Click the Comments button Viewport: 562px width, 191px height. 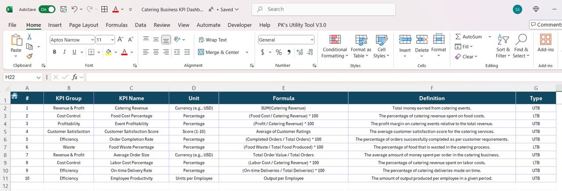coord(546,25)
